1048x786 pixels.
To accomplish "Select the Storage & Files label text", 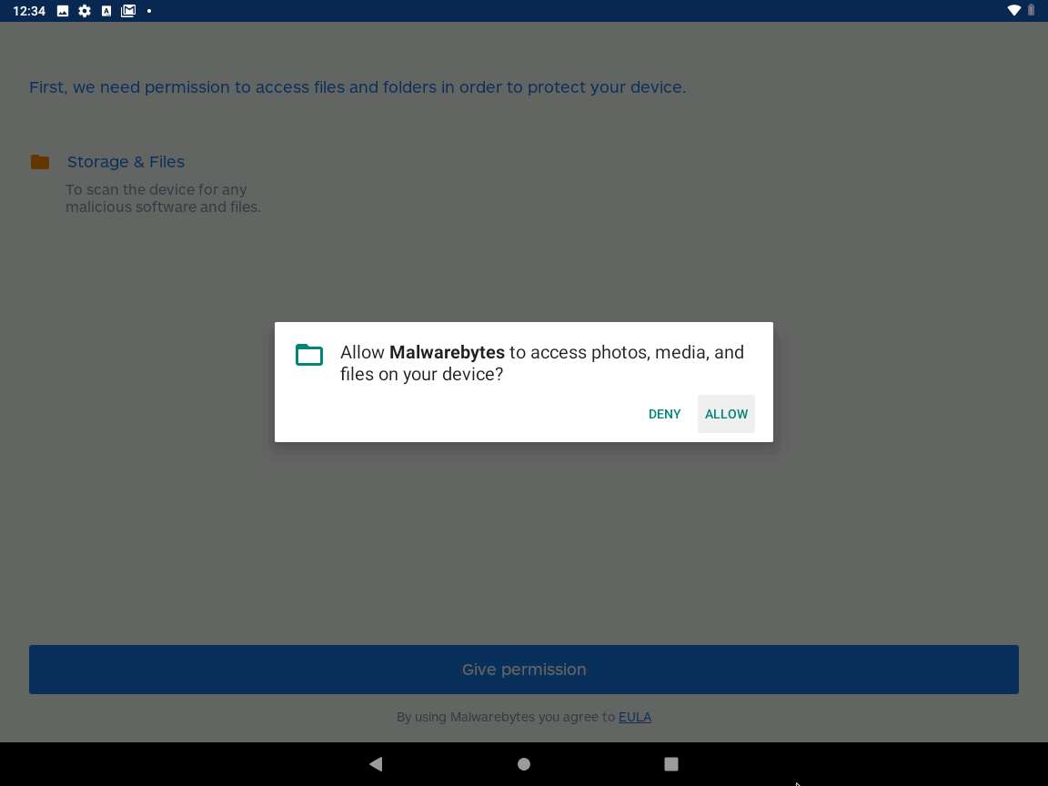I will (126, 162).
